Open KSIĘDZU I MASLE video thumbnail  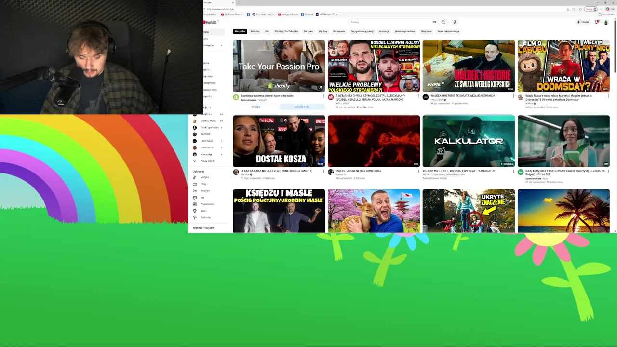coord(279,211)
